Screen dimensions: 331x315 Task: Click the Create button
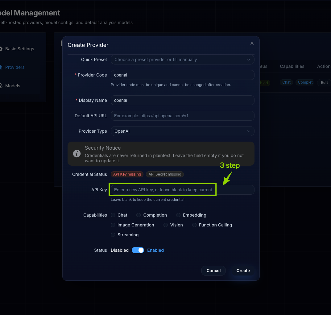243,271
